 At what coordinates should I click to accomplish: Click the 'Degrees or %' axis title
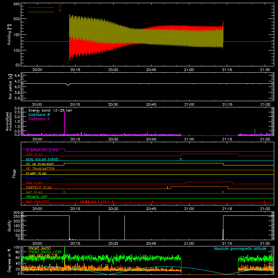point(9,260)
